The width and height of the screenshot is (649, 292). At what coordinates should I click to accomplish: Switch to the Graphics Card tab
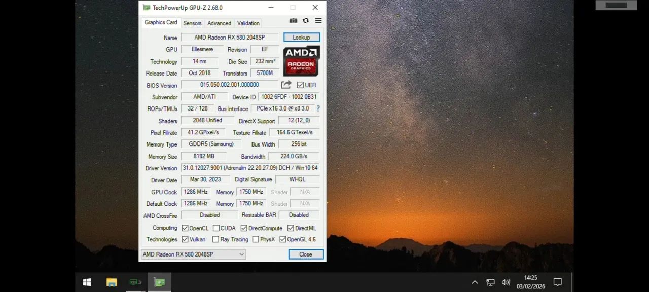(161, 22)
